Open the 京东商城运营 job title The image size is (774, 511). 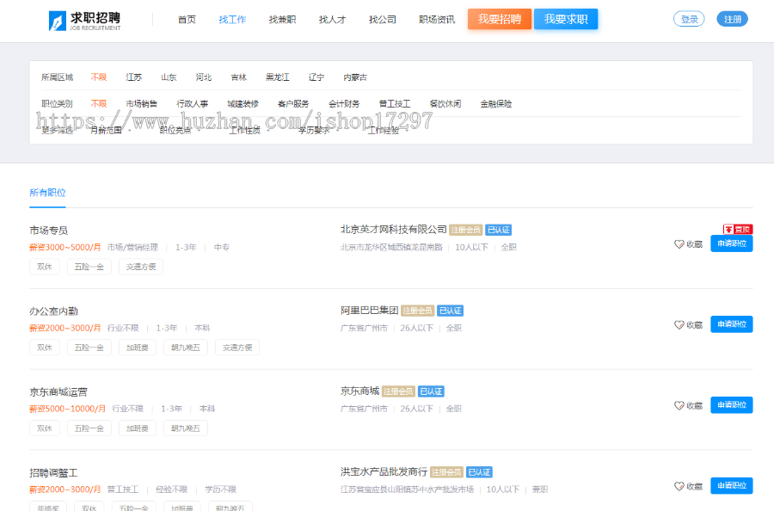[58, 392]
